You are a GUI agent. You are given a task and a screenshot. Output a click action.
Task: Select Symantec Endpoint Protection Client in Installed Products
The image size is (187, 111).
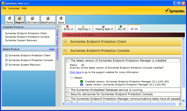click(26, 33)
